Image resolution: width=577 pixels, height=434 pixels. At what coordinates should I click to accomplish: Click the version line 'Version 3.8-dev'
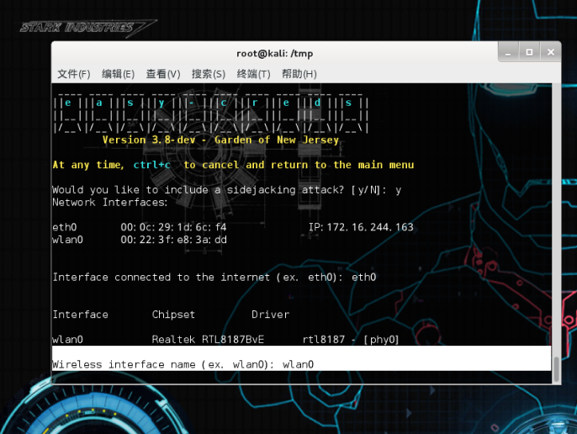point(149,140)
